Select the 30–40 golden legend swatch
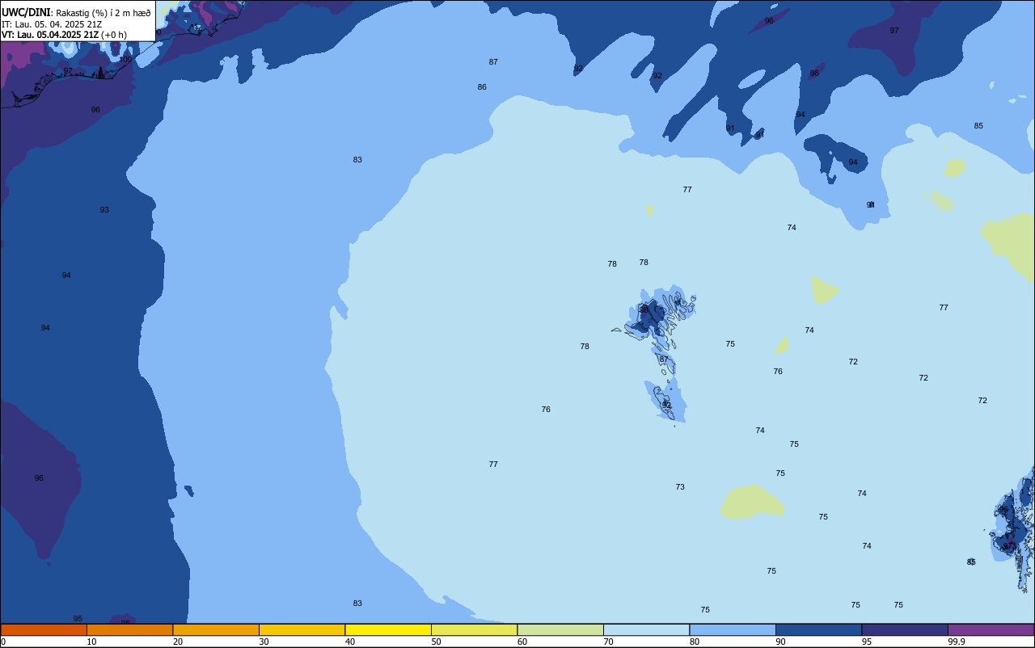1035x648 pixels. (302, 629)
